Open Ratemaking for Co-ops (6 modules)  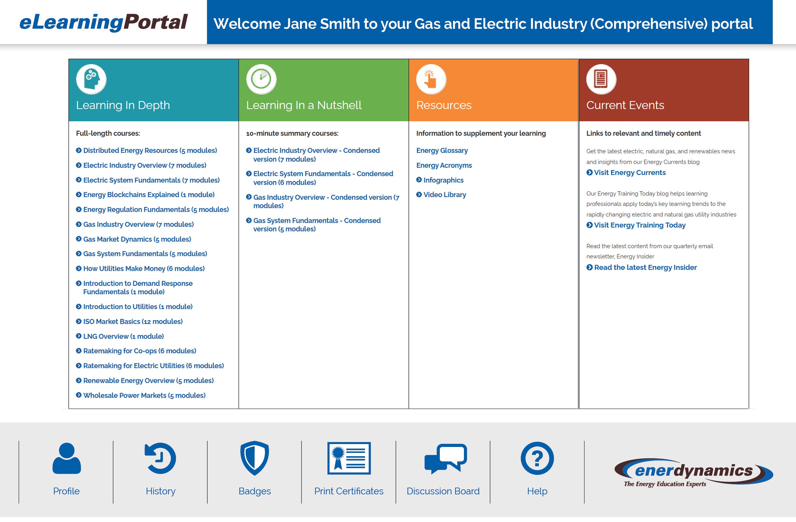pos(140,351)
